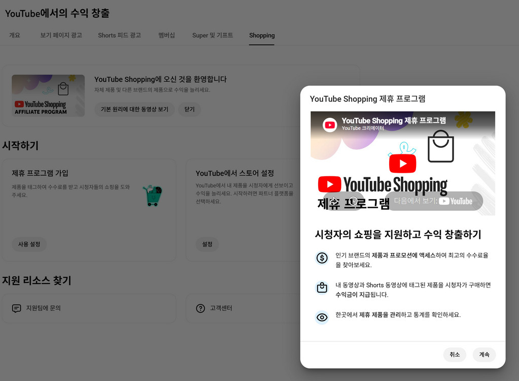Play the YouTube Shopping video in dialog

coord(402,164)
